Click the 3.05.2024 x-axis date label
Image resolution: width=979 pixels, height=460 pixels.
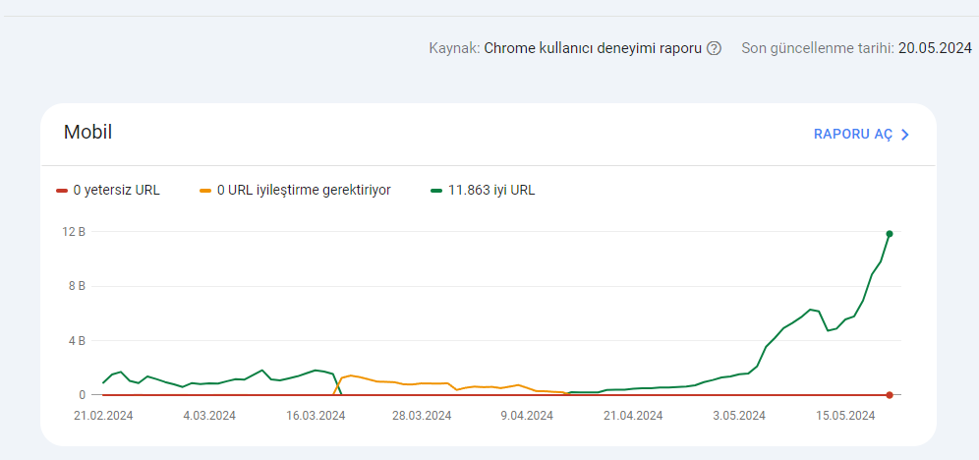pyautogui.click(x=738, y=416)
